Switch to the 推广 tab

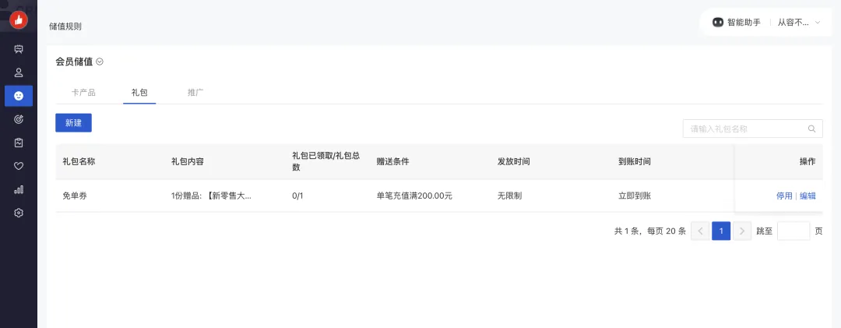pos(195,93)
